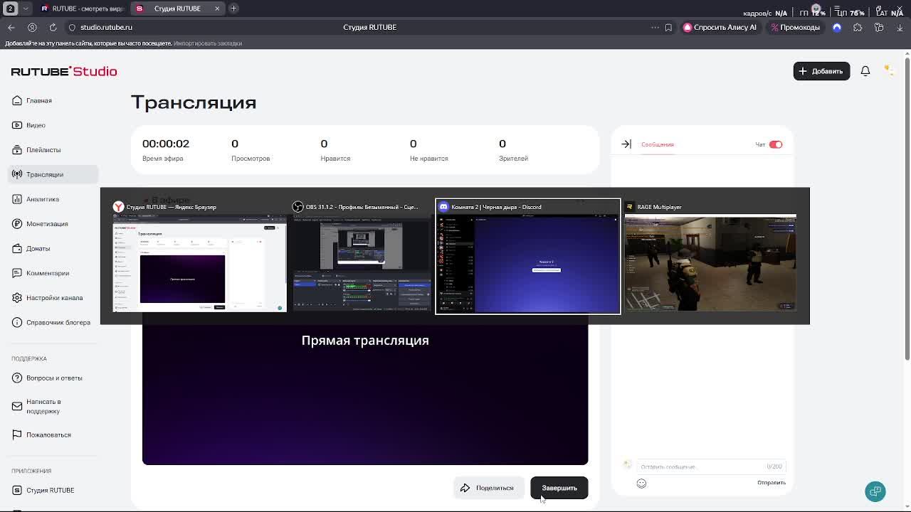Select the Студия RUTUBE Яндекс Браузер window thumbnail

click(199, 257)
